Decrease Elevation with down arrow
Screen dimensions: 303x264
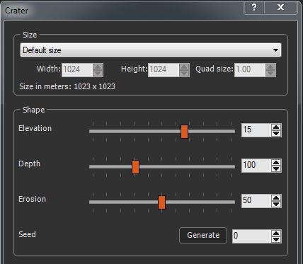[x=276, y=134]
